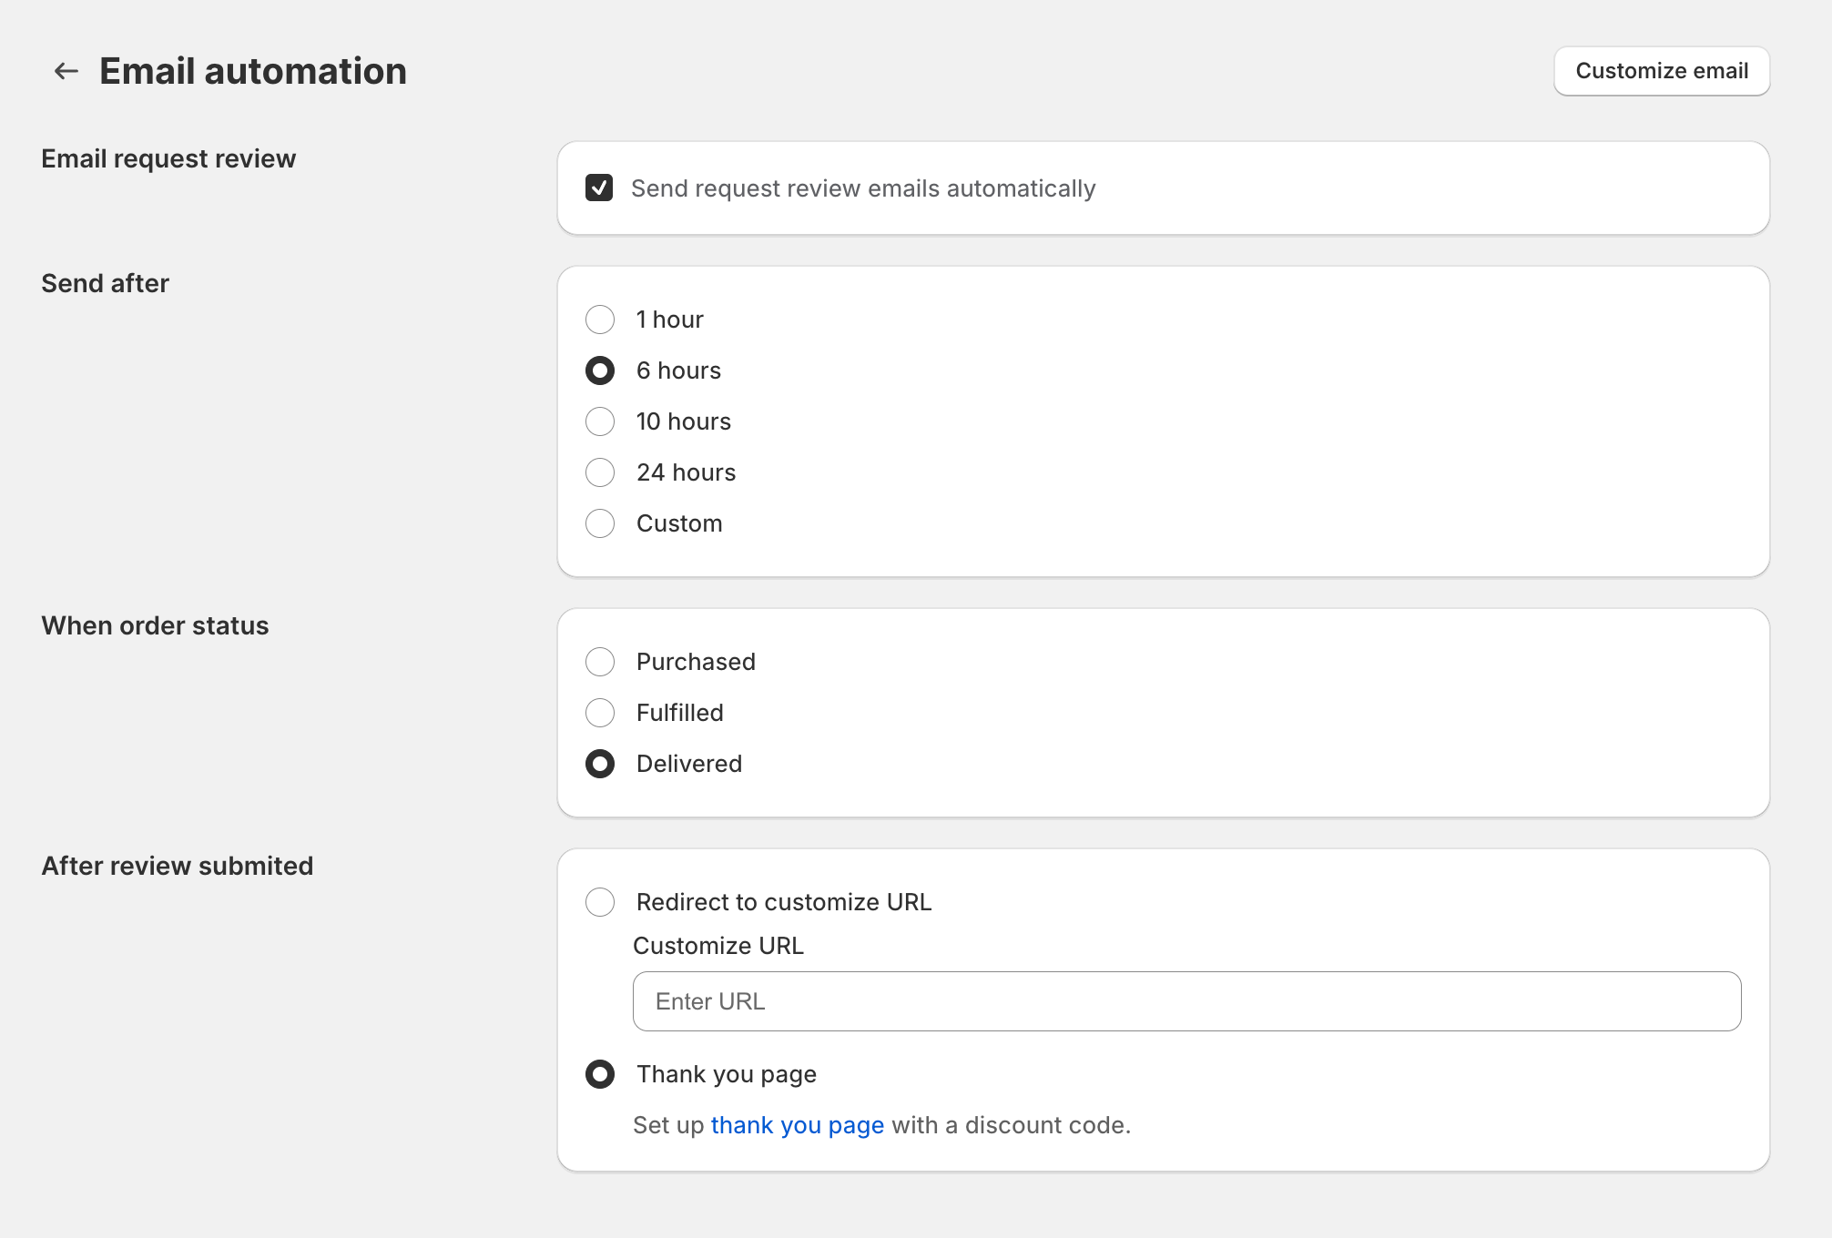
Task: Click the Delivered label text
Action: [688, 764]
